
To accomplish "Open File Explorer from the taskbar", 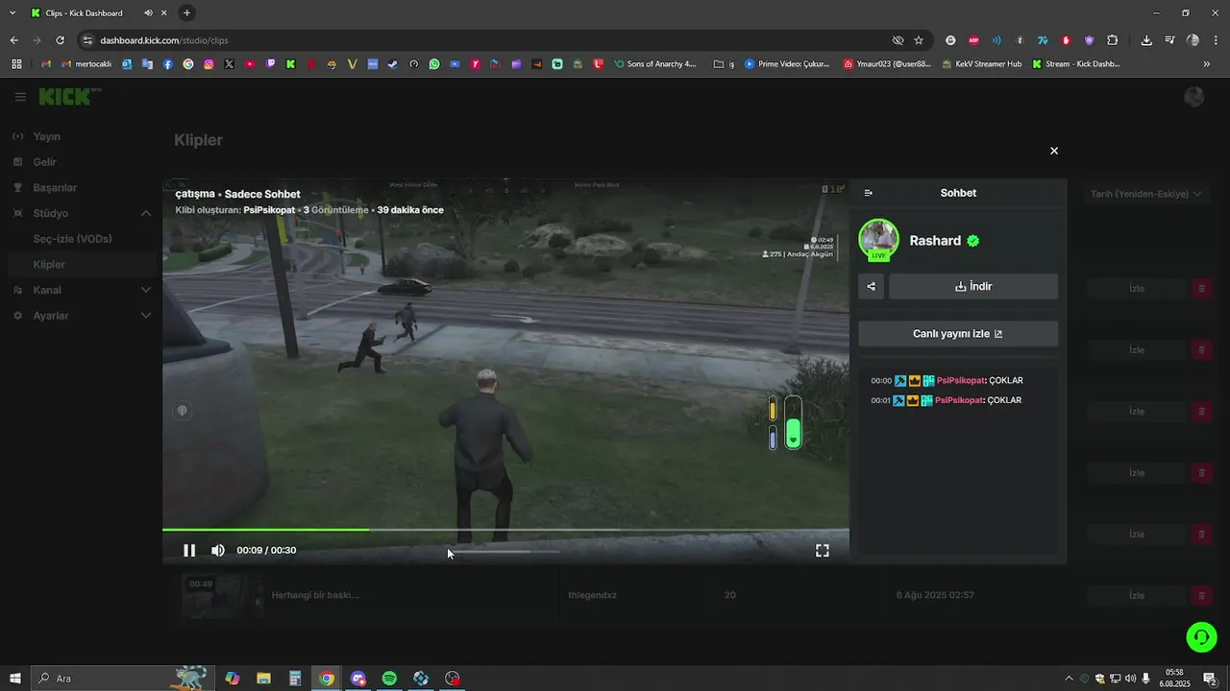I will pyautogui.click(x=263, y=679).
